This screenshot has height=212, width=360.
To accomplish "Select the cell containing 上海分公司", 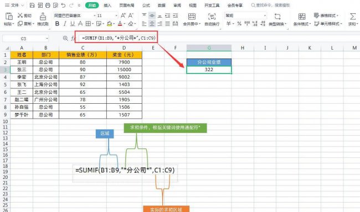I will tap(46, 84).
